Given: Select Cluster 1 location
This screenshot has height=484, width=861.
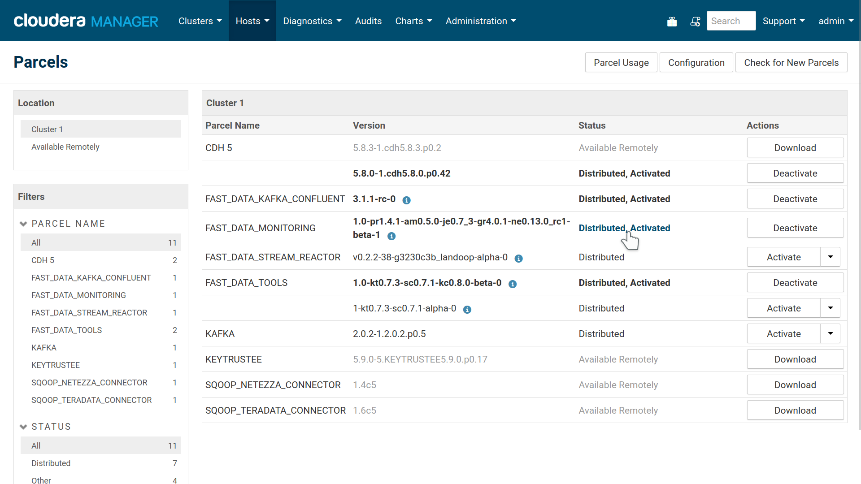Looking at the screenshot, I should click(x=101, y=129).
